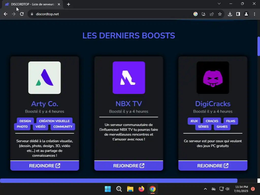Click the LES DERNIERS BOOSTS heading

[x=129, y=36]
